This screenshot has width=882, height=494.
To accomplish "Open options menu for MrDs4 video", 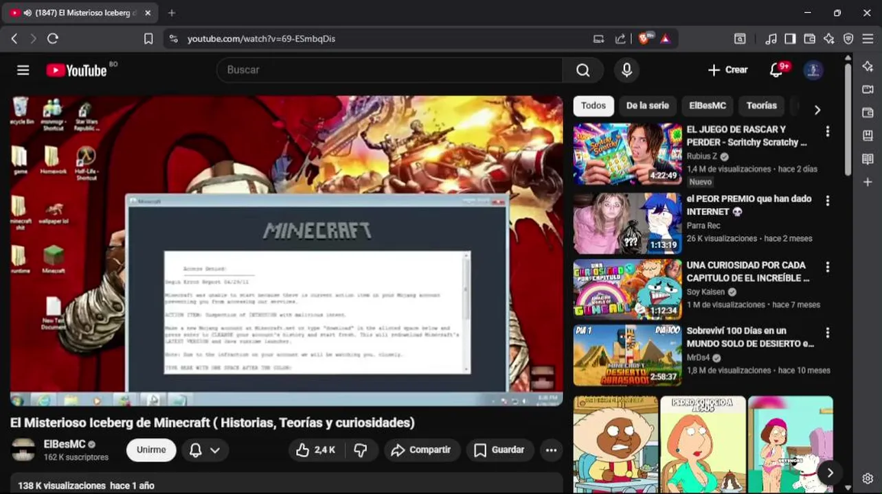I will (828, 333).
